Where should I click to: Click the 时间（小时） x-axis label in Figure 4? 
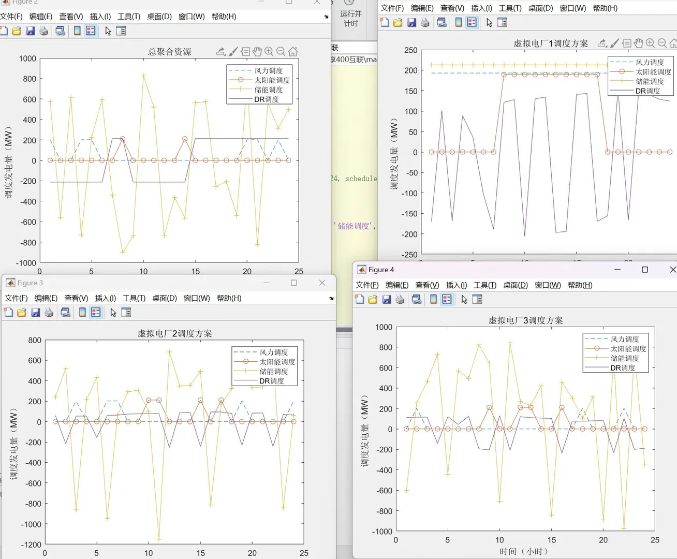pyautogui.click(x=524, y=552)
